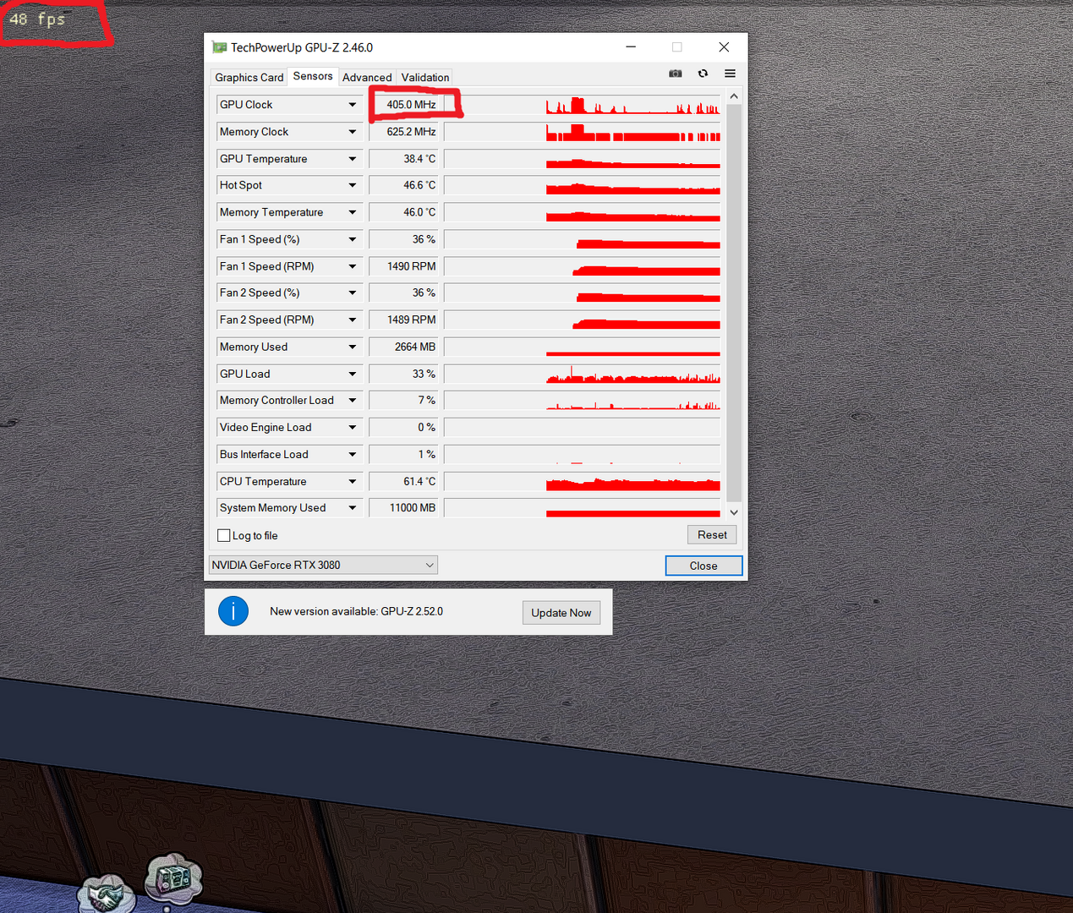Open the Fan 2 Speed (%) dropdown
The image size is (1073, 913).
(x=353, y=292)
